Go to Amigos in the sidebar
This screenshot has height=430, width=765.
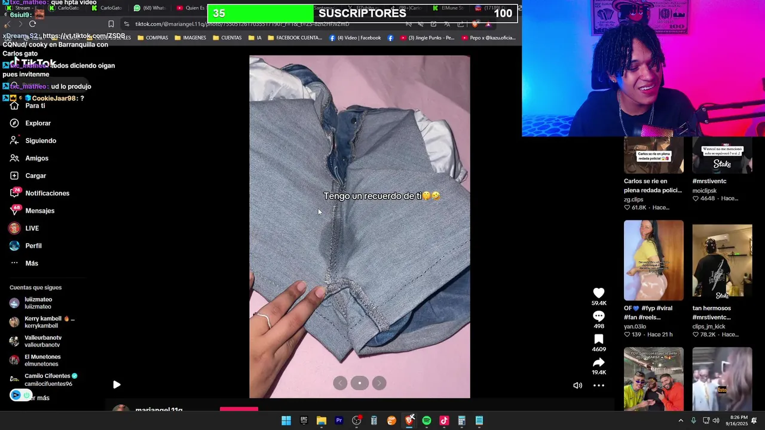[29, 158]
